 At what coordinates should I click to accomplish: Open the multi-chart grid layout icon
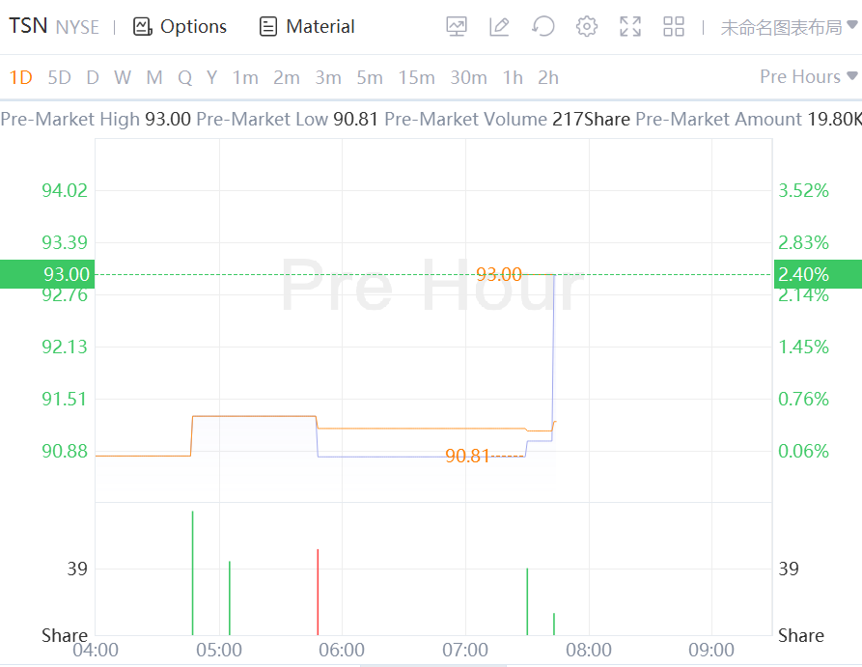(674, 27)
